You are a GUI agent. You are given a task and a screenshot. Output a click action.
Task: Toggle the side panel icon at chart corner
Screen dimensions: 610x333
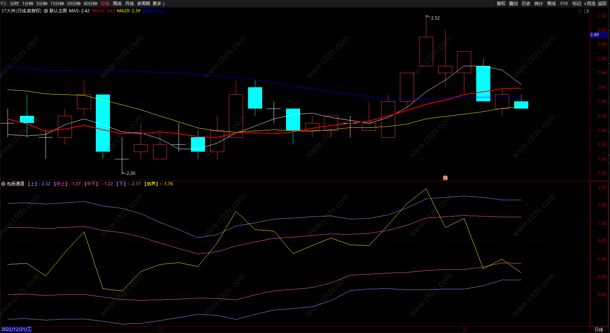(x=586, y=11)
